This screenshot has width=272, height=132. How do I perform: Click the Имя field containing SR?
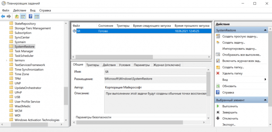click(x=155, y=71)
